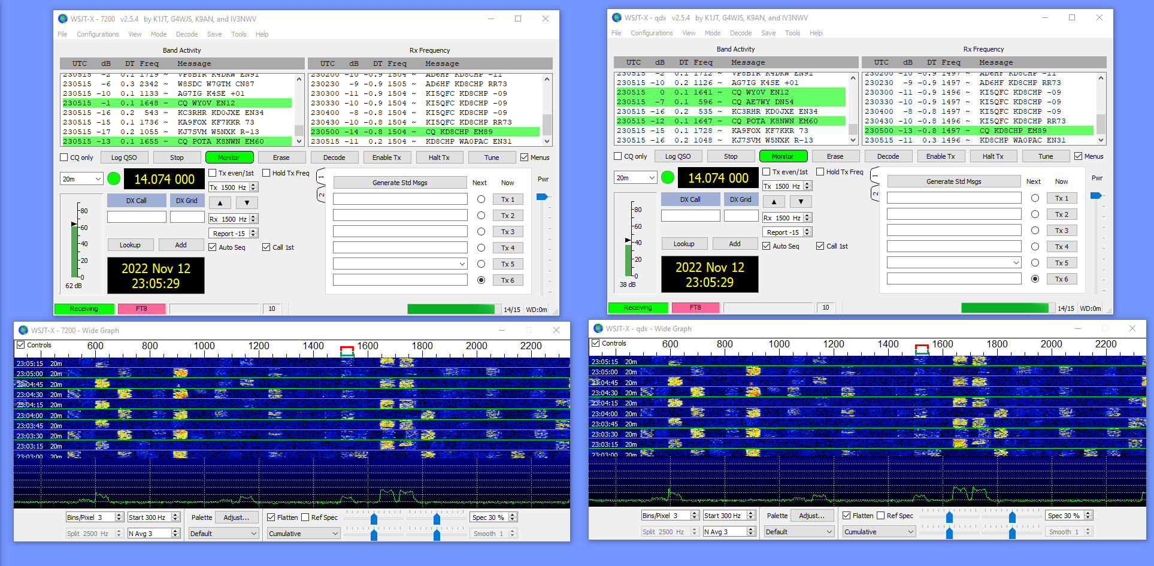Click Log QSO in 7200 window

(124, 158)
